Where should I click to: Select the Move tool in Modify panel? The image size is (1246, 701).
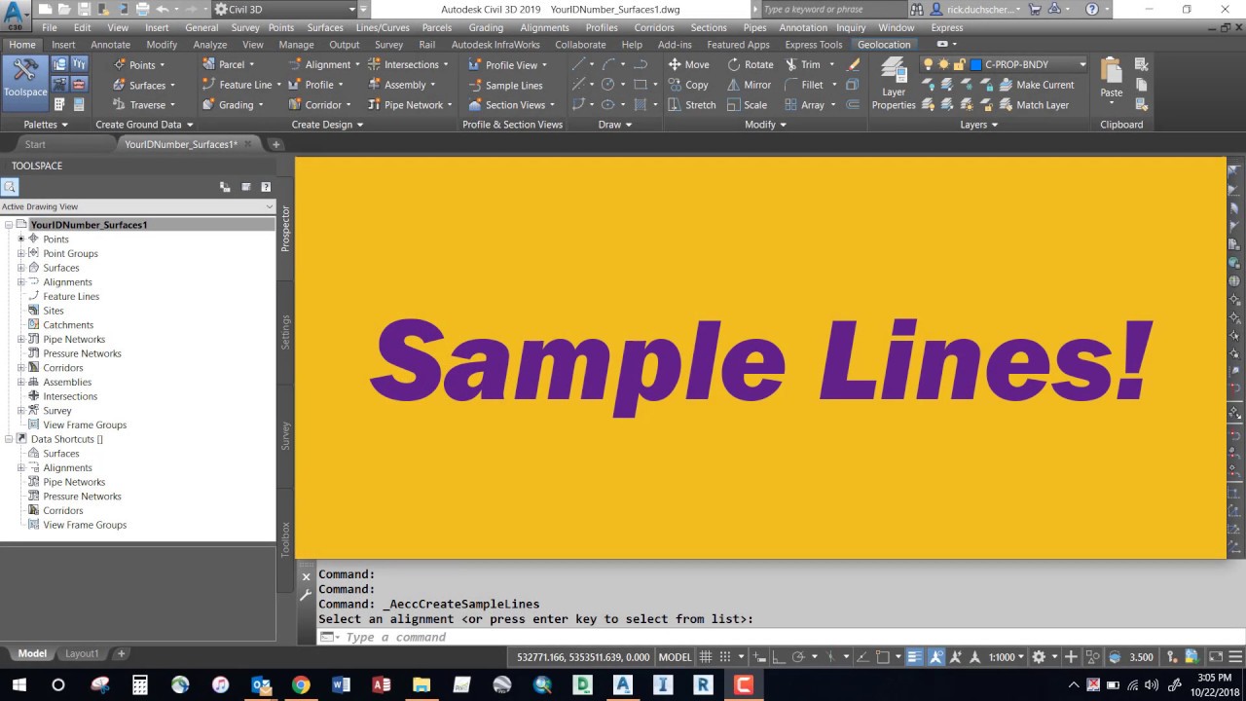(688, 64)
